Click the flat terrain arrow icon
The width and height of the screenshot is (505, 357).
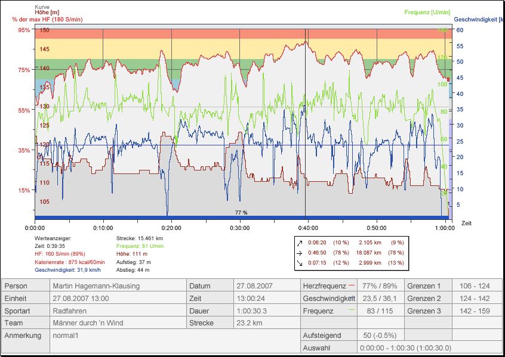click(298, 253)
